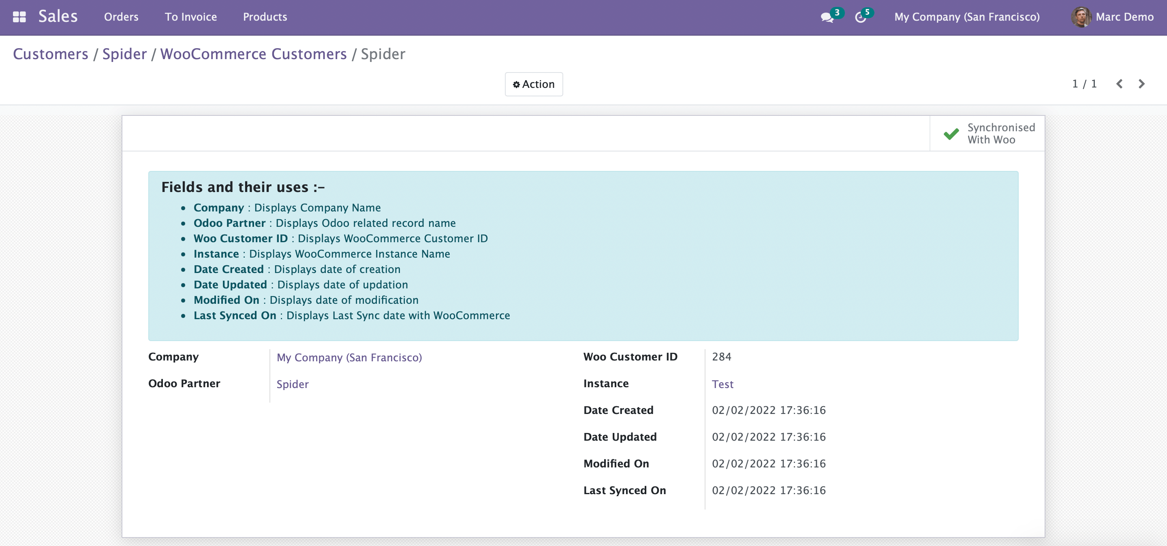
Task: Open the Marc Demo user menu
Action: pos(1124,17)
